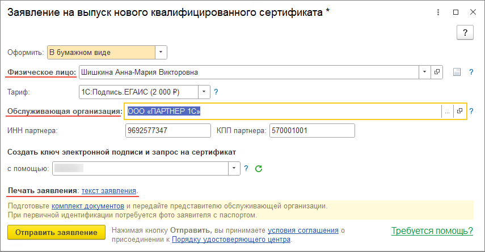Click the help mark beside the Тариф field

pos(216,91)
